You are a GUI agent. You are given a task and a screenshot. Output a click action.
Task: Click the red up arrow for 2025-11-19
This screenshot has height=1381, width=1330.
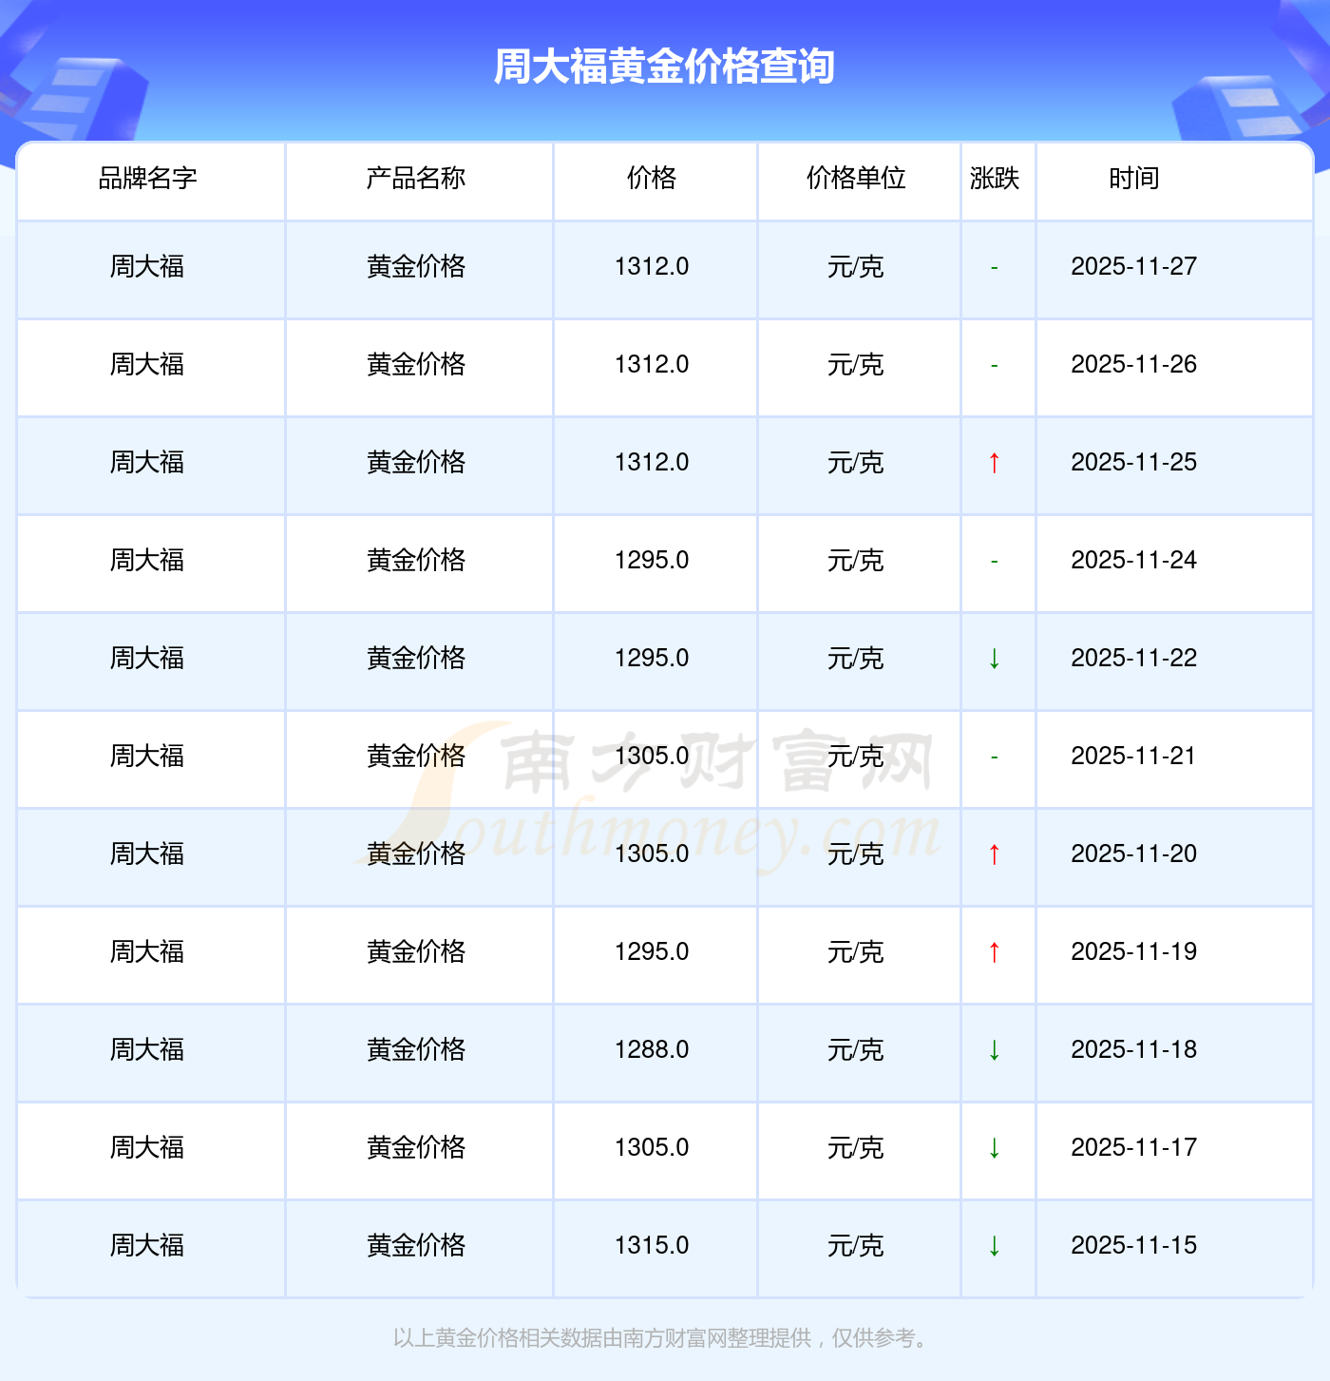pyautogui.click(x=994, y=952)
